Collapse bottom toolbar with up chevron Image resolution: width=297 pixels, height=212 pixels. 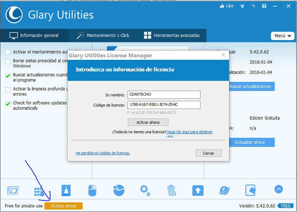278,189
